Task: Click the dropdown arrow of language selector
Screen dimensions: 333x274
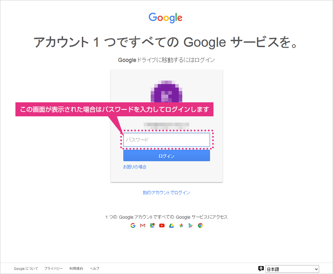Action: 316,269
